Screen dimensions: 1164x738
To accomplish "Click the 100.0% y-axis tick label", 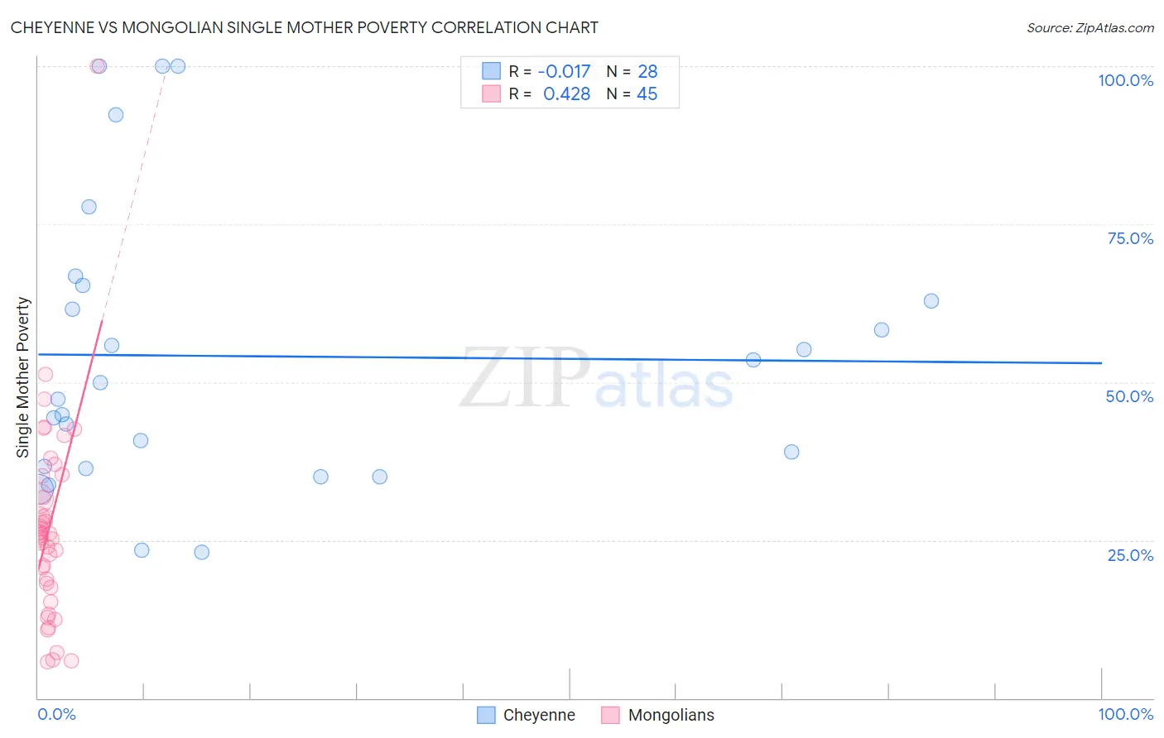I will click(x=1125, y=80).
